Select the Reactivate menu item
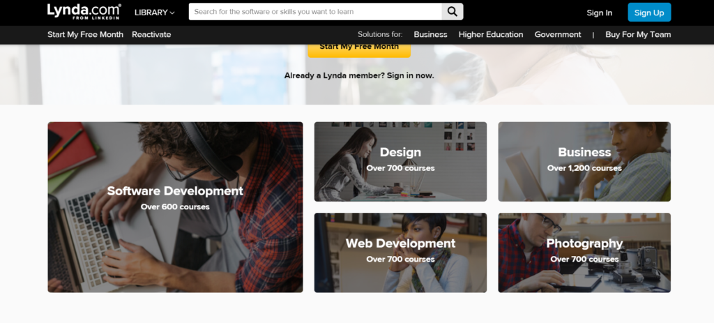The width and height of the screenshot is (714, 323). [151, 35]
